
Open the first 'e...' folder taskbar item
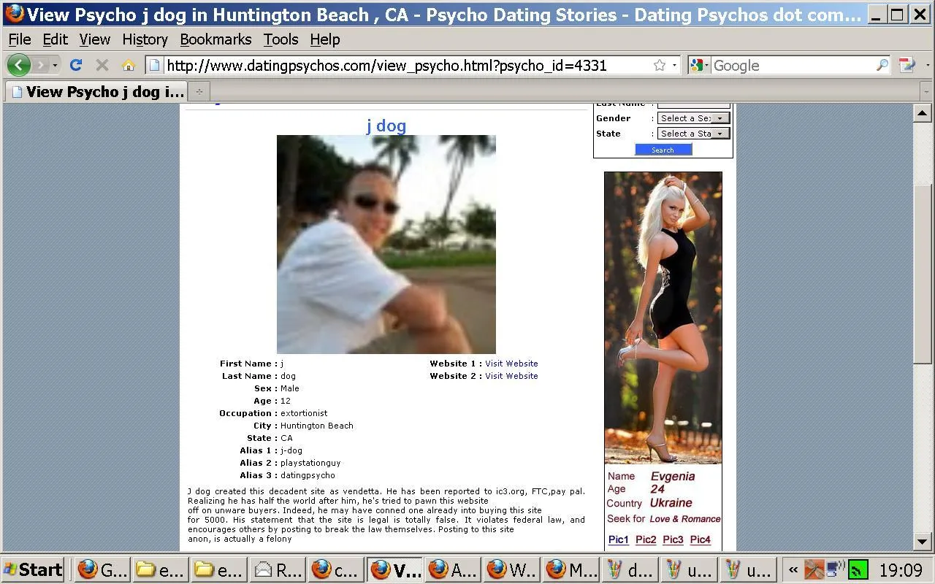click(160, 569)
